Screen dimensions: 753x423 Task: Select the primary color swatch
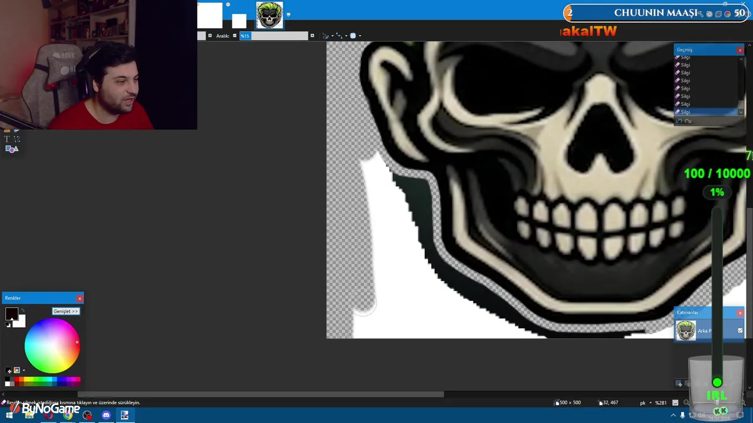click(x=11, y=314)
